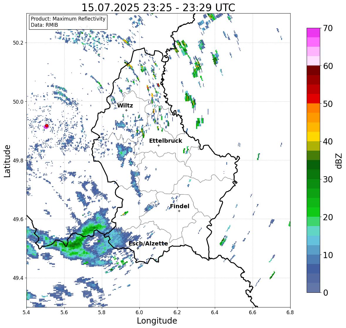Click the title timestamp 15.07.2025 23:25 - 23:29 UTC
The image size is (346, 328).
click(158, 8)
